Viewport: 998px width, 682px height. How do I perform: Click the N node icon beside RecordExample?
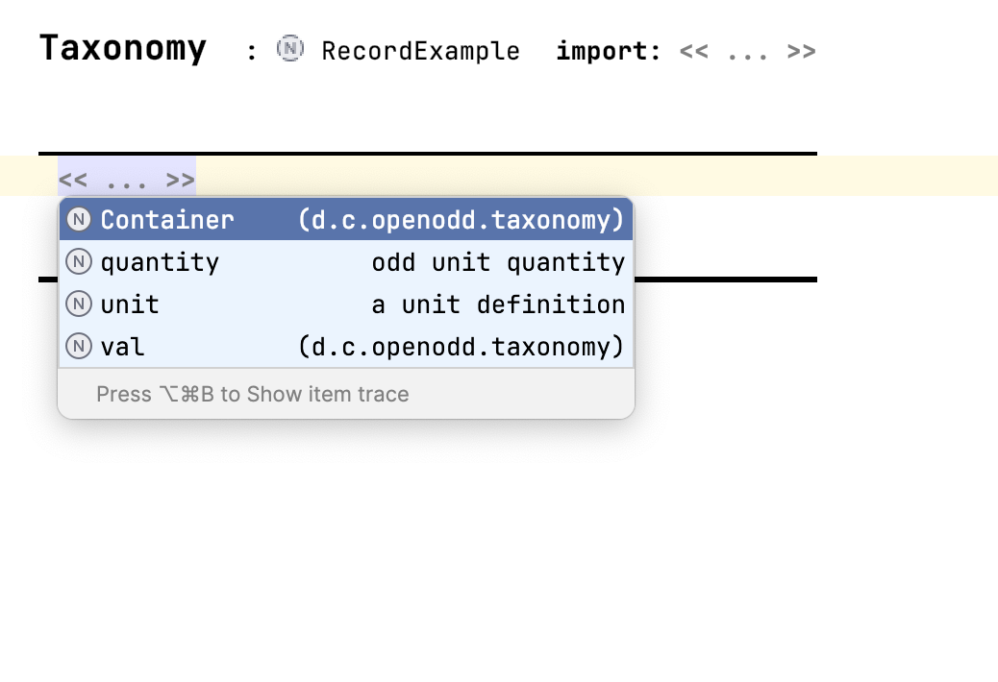pos(289,48)
